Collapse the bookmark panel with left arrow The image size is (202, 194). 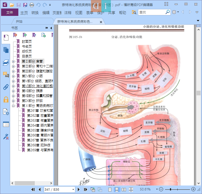(51, 28)
